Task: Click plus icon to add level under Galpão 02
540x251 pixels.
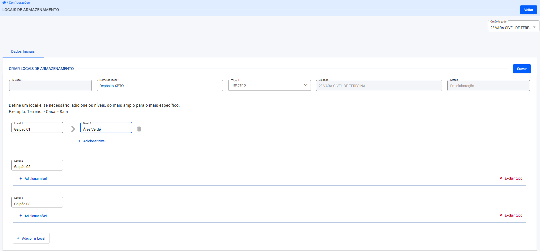Action: [21, 179]
